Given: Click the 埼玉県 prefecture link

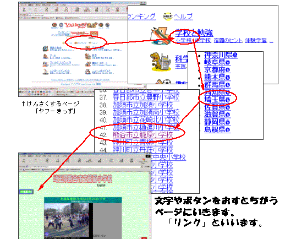Looking at the screenshot, I should coord(215,99).
